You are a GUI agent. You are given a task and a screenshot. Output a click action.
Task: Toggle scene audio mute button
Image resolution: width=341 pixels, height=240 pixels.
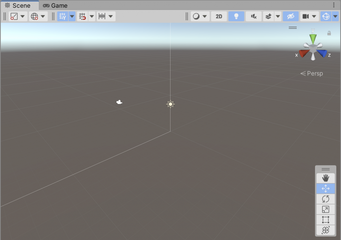253,16
